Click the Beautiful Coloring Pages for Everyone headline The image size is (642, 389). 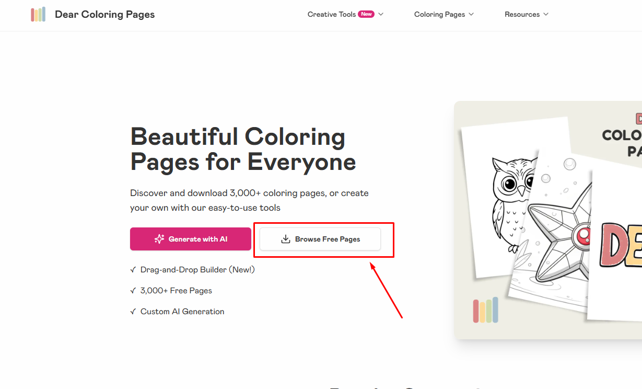coord(243,149)
